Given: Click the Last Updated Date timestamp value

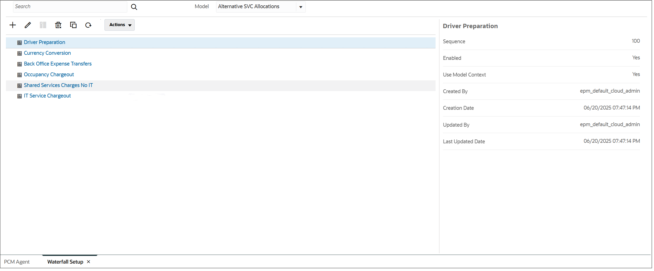Looking at the screenshot, I should (x=612, y=141).
